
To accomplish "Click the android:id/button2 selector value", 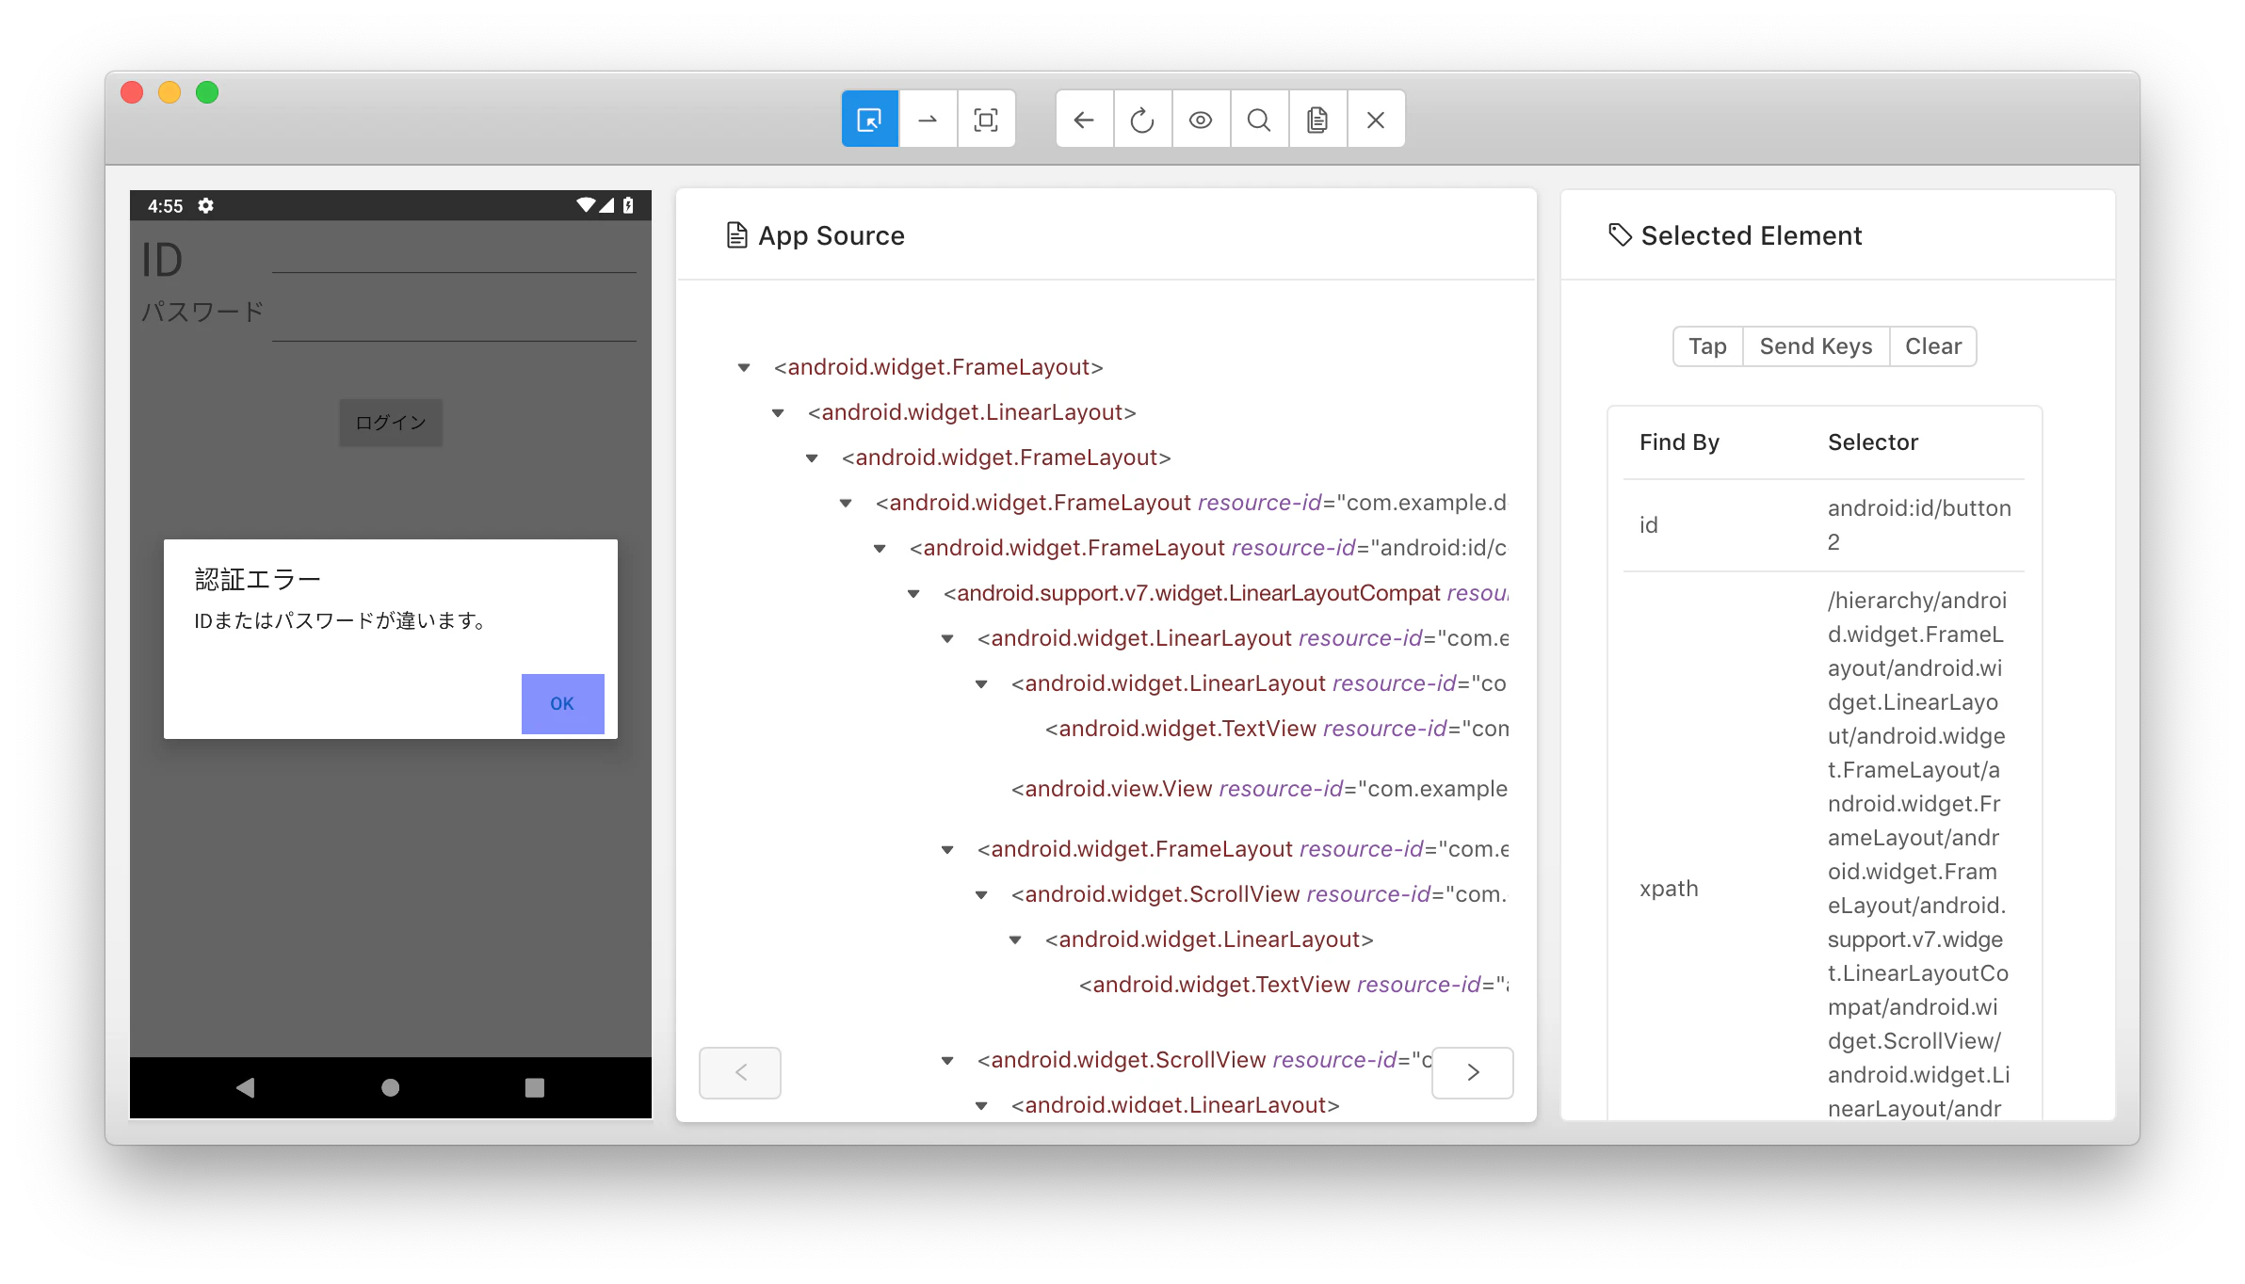I will [x=1919, y=525].
